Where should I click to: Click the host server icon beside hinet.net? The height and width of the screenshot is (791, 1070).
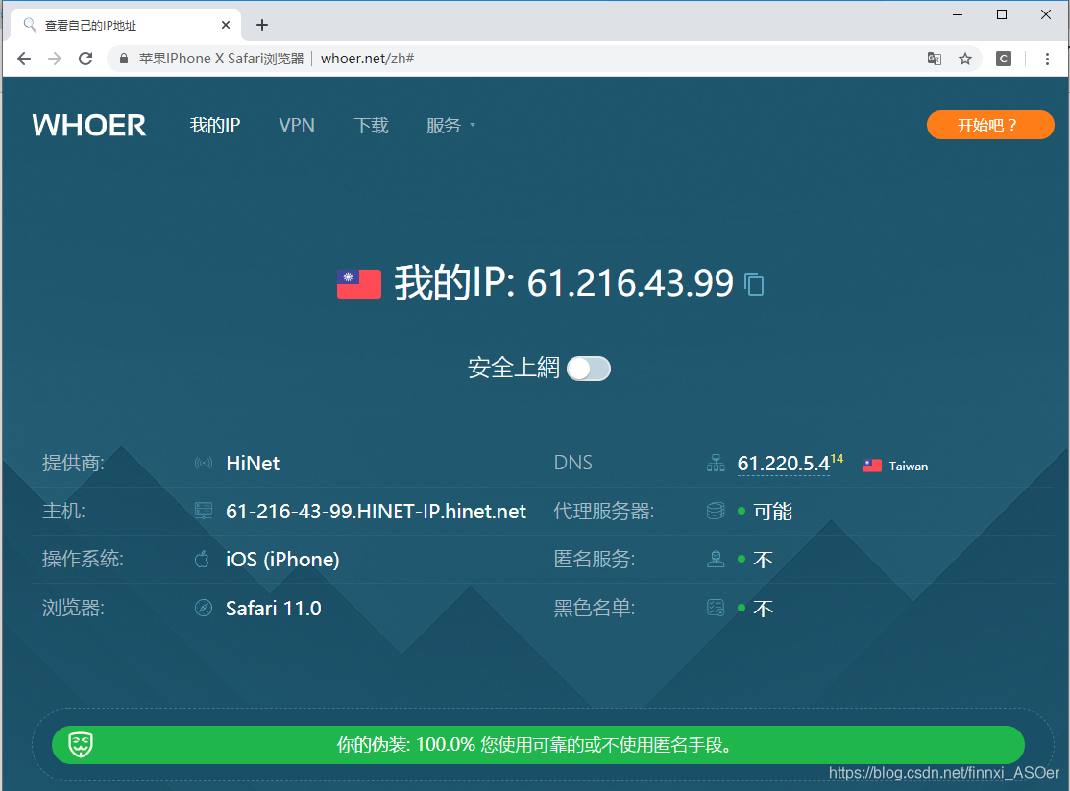[x=204, y=511]
